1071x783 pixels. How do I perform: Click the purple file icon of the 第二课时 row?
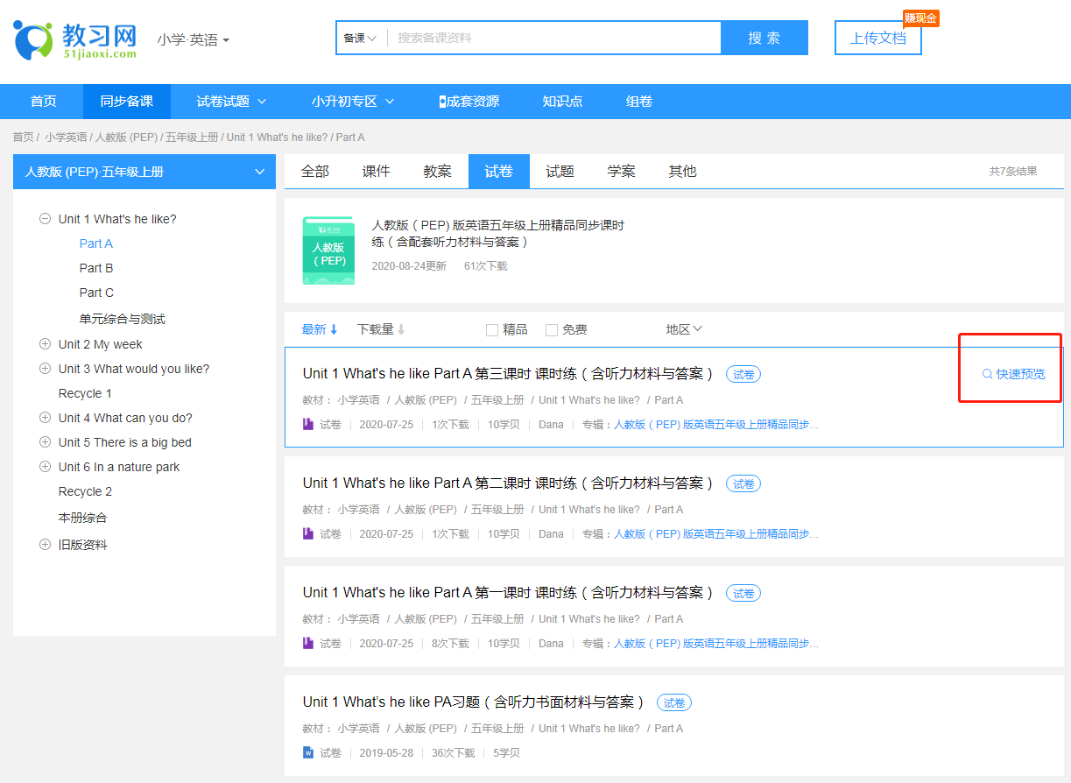pos(307,534)
